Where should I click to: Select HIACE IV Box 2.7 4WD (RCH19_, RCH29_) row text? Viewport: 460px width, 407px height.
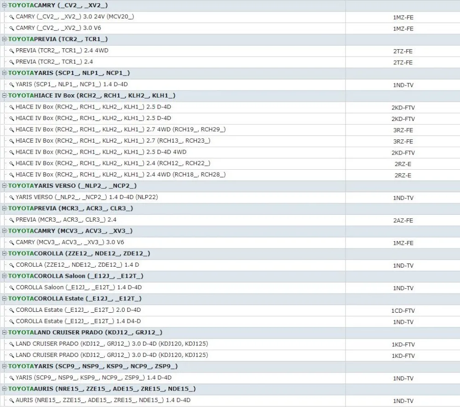[x=121, y=130]
